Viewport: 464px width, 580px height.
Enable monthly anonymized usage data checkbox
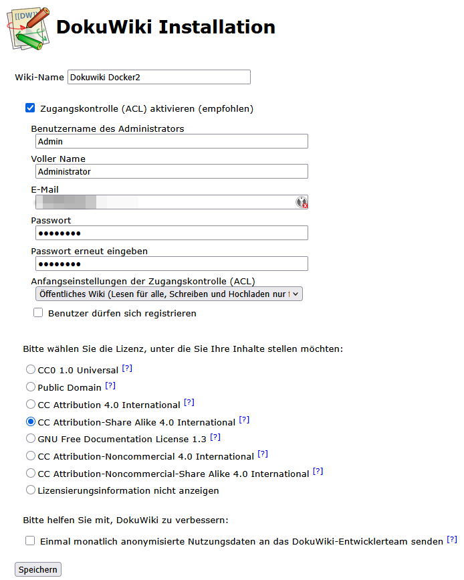[x=30, y=541]
